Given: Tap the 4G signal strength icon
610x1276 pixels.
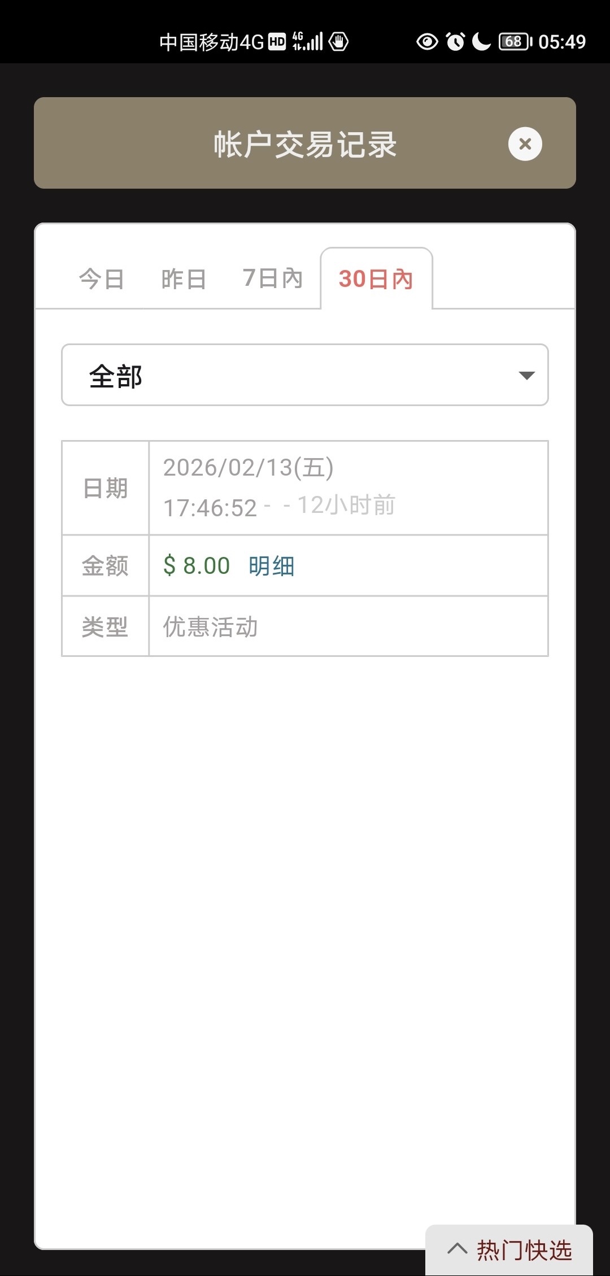Looking at the screenshot, I should pyautogui.click(x=308, y=42).
